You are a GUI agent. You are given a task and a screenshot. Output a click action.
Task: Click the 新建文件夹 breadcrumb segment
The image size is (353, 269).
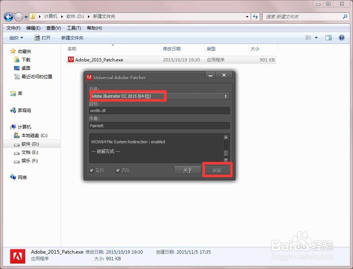(104, 16)
